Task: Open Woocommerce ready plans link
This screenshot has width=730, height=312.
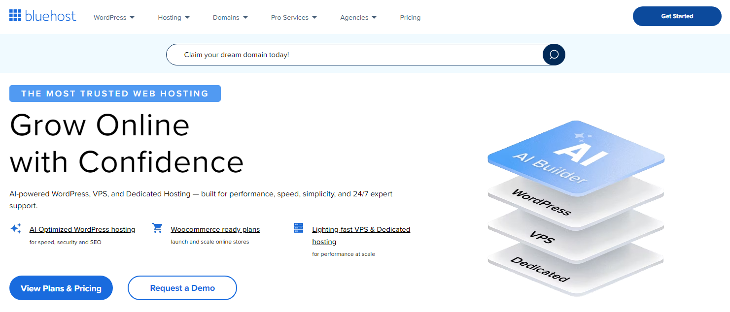Action: 215,229
